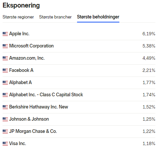The image size is (160, 152).
Task: Open the JP Morgan Chase & Co. entry
Action: tap(33, 131)
